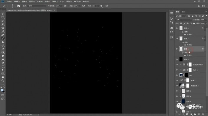Collapse effects arrow on layer 8
208x116 pixels.
point(205,28)
